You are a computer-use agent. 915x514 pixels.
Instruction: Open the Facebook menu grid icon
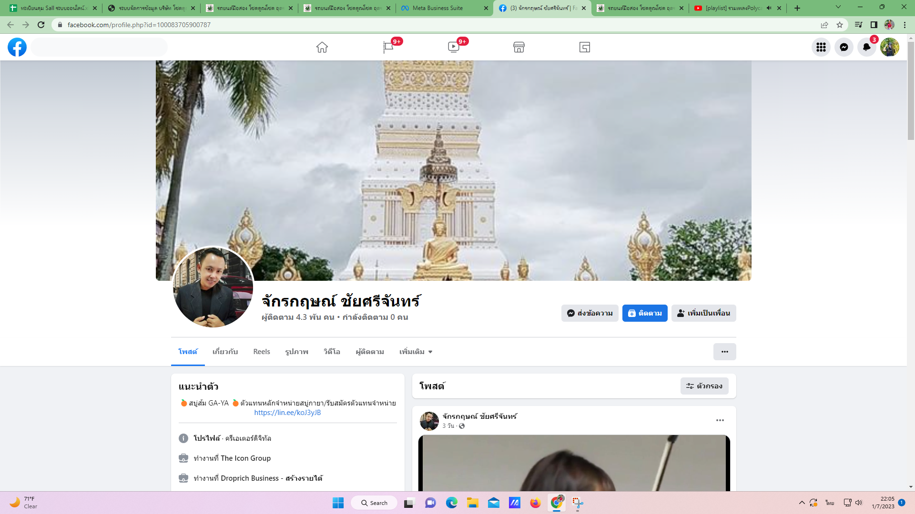coord(821,47)
